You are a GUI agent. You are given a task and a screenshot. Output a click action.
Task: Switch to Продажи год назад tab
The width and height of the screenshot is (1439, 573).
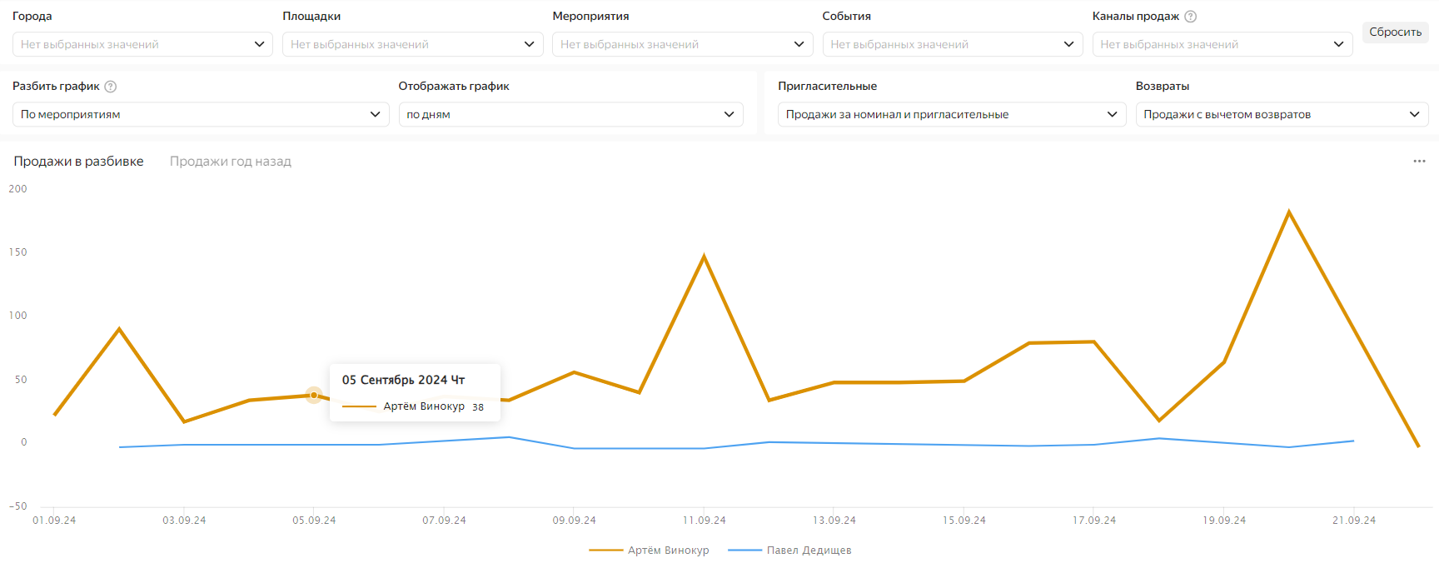(231, 162)
